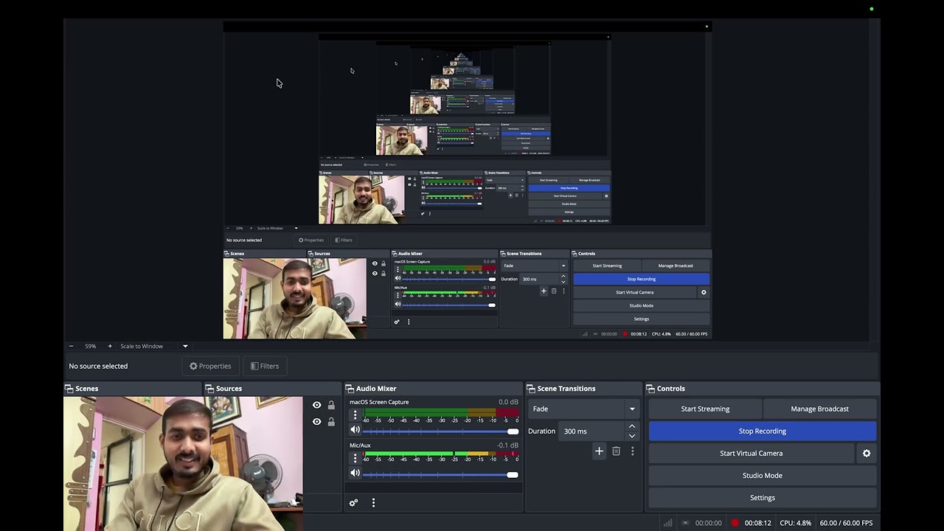
Task: Click Properties in the largest nested preview copy
Action: tap(310, 240)
